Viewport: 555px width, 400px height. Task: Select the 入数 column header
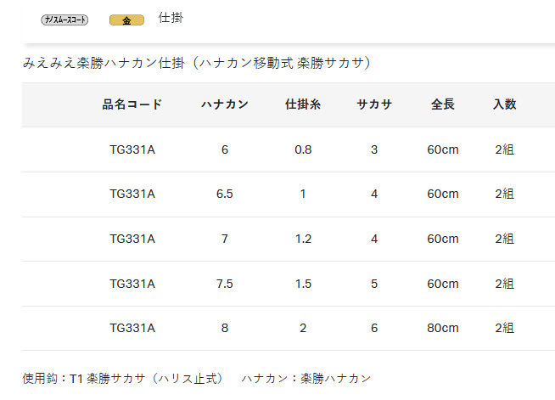tap(504, 104)
